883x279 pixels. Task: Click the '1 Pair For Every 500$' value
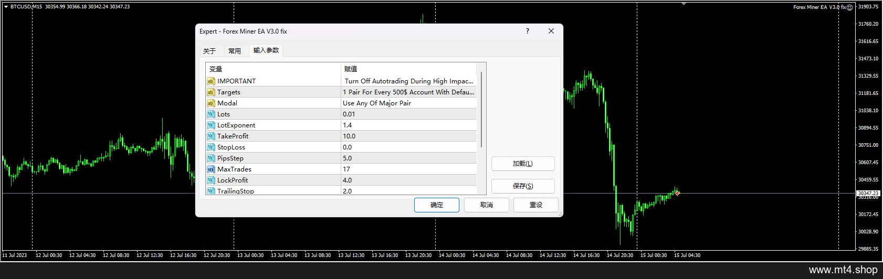pos(409,92)
